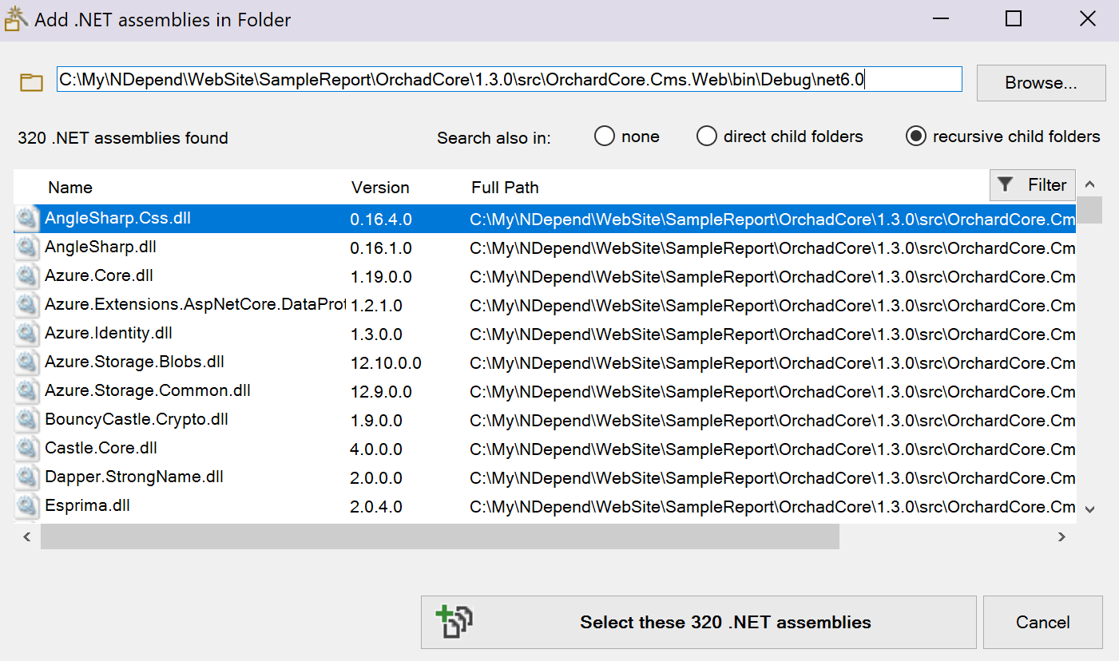The height and width of the screenshot is (661, 1119).
Task: Click 'Select these 320 .NET assemblies' button
Action: 698,622
